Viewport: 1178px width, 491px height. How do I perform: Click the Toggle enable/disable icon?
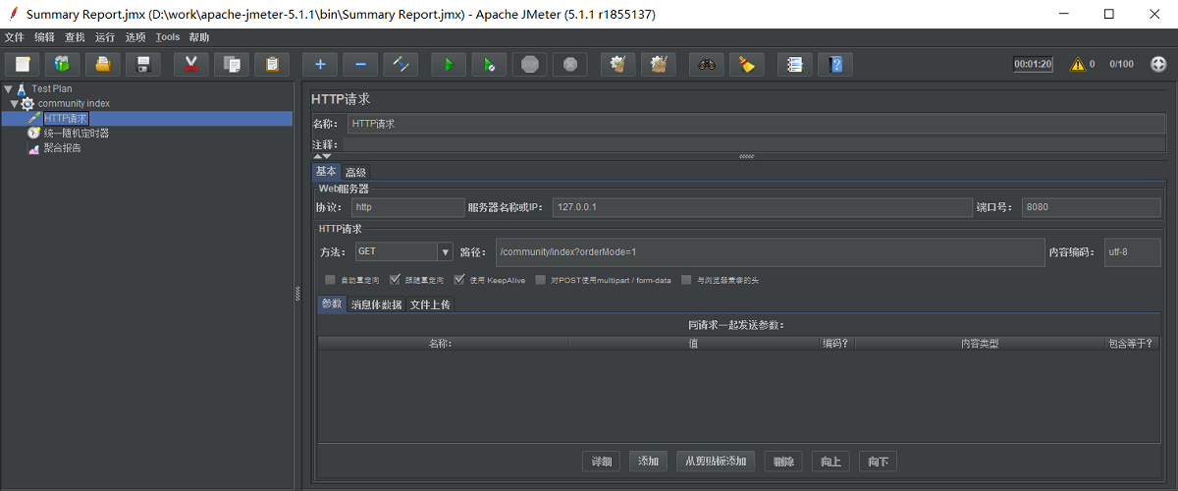(401, 64)
